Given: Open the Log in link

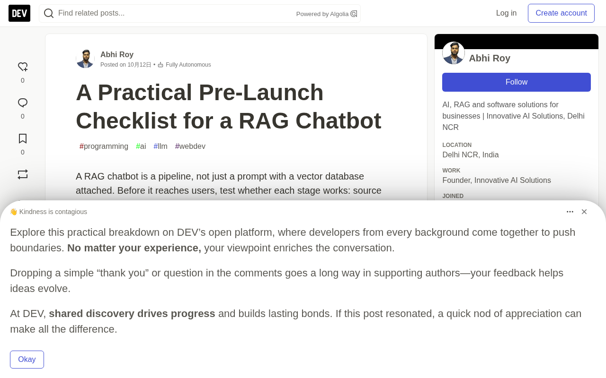Looking at the screenshot, I should click(506, 13).
